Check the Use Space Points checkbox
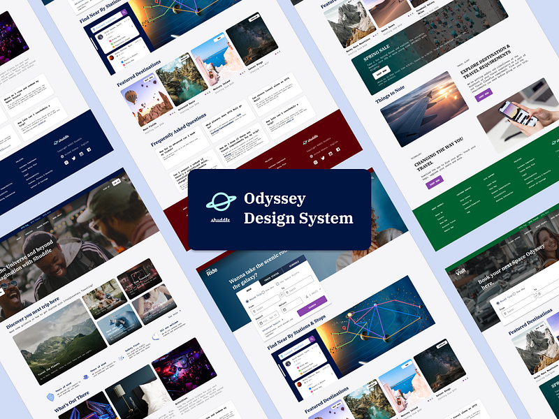The image size is (559, 419). [278, 284]
